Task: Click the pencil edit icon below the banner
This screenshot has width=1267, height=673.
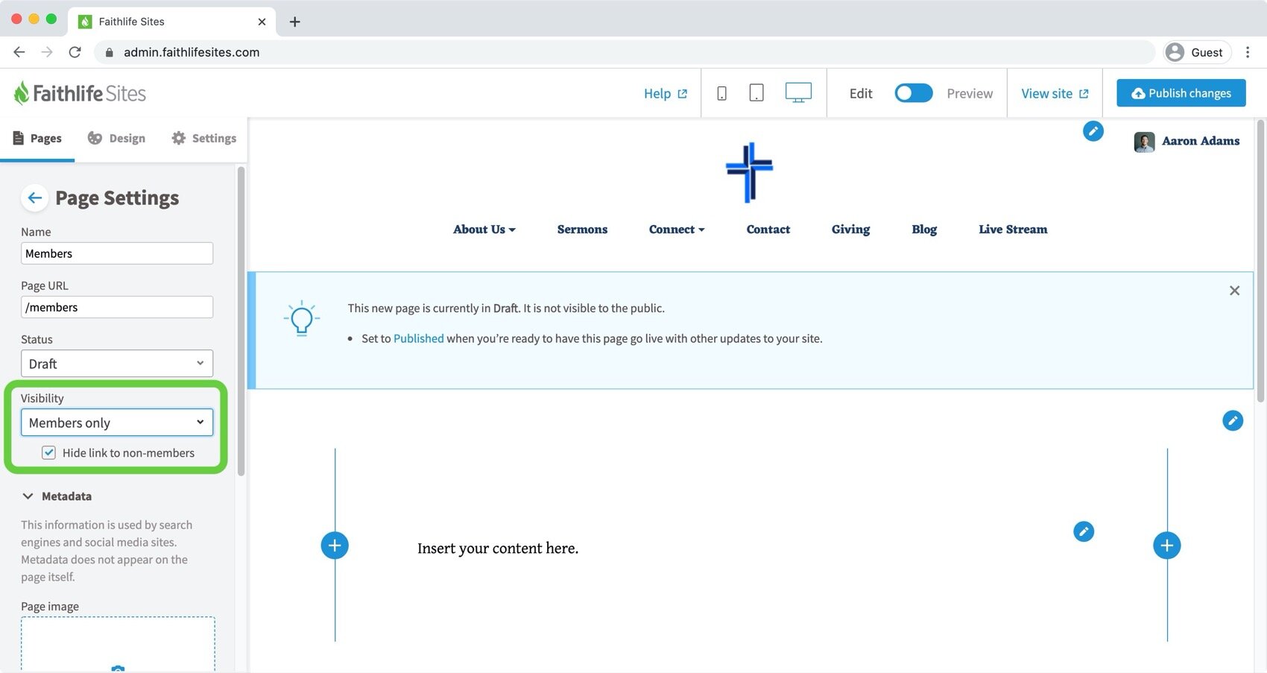Action: click(x=1233, y=420)
